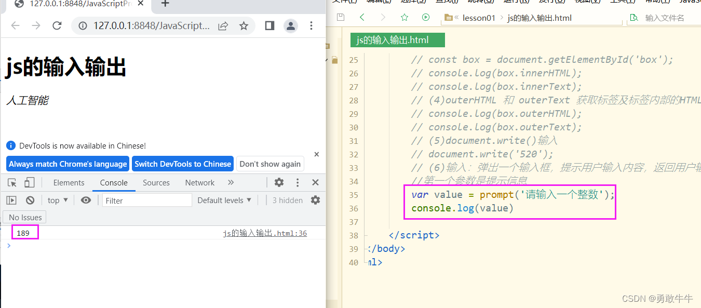Click line number 35 in editor

point(354,195)
